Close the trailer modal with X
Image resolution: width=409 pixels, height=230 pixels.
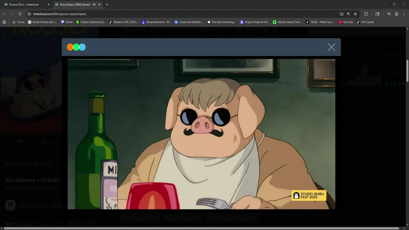[x=331, y=47]
